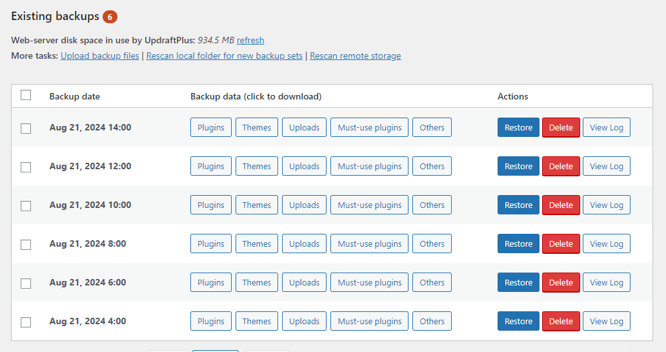Check the Aug 21, 2024 6:00 backup checkbox

[26, 283]
